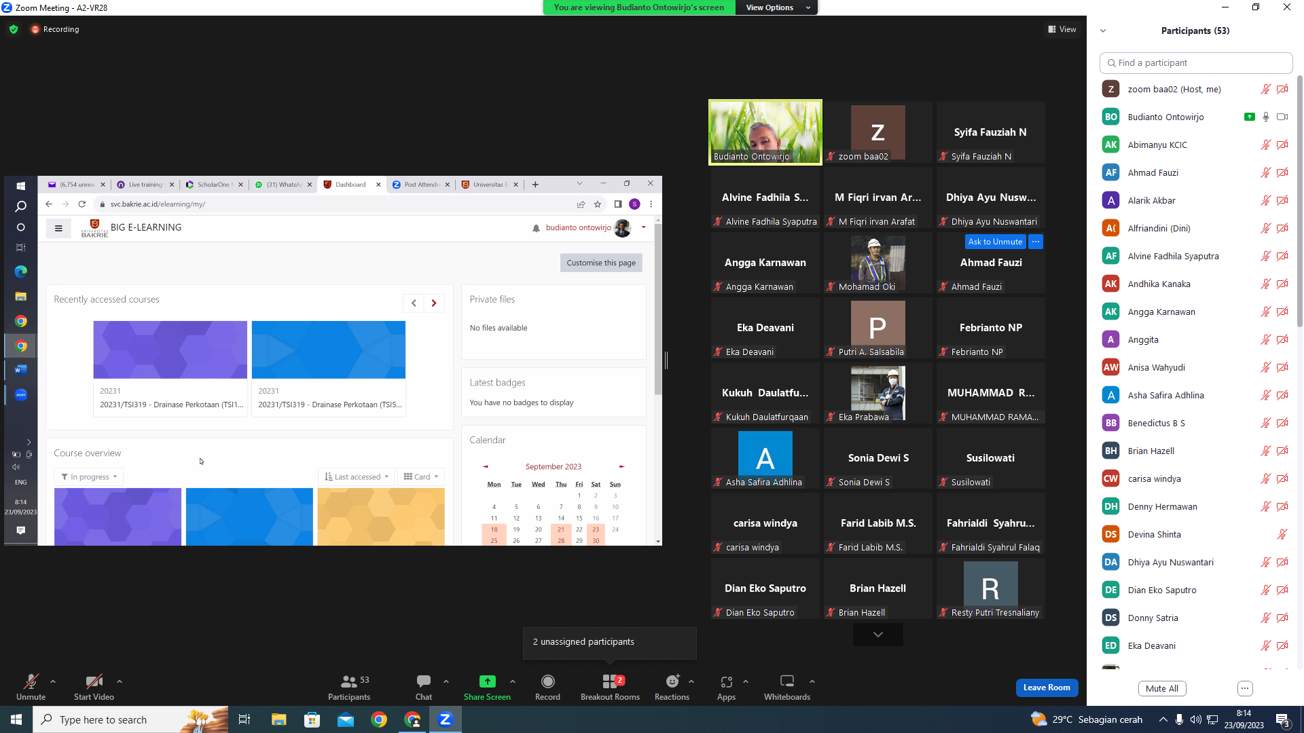Expand the arrow next to Chat
The image size is (1304, 733).
tap(446, 681)
